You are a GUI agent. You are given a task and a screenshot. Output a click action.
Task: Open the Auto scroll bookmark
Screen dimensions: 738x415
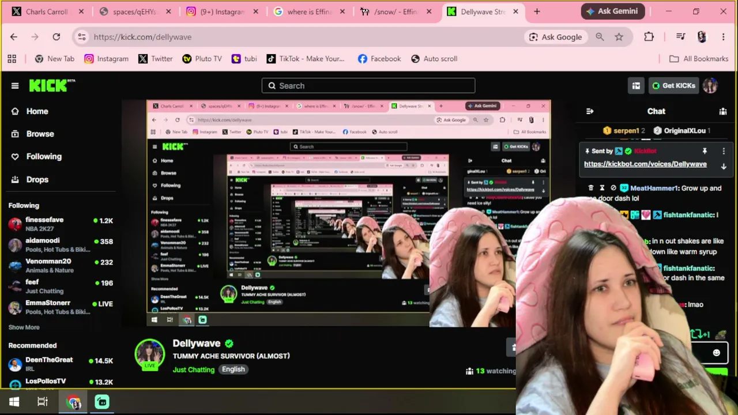[x=434, y=59]
